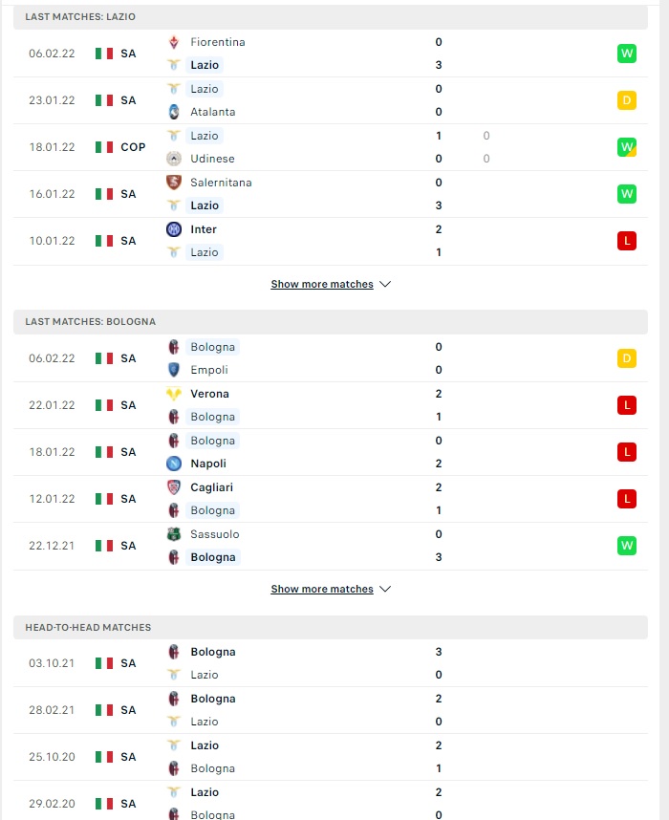Expand Show more matches under Lazio
Screen dimensions: 669x820
pos(331,284)
